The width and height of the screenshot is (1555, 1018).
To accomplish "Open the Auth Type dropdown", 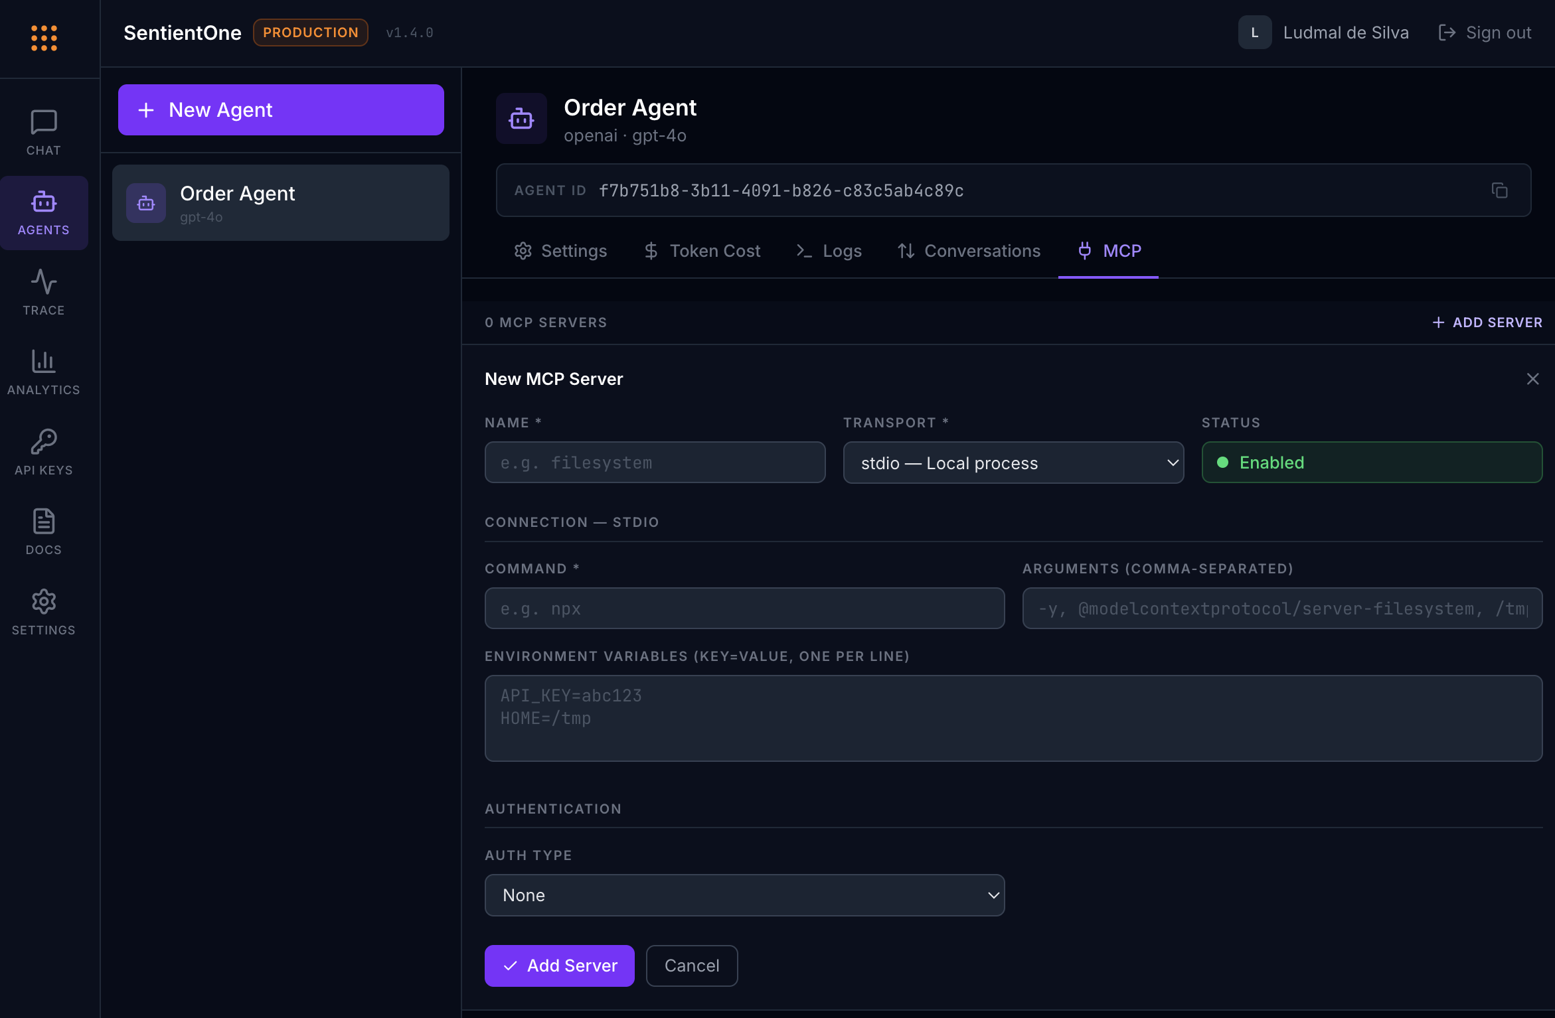I will point(744,895).
